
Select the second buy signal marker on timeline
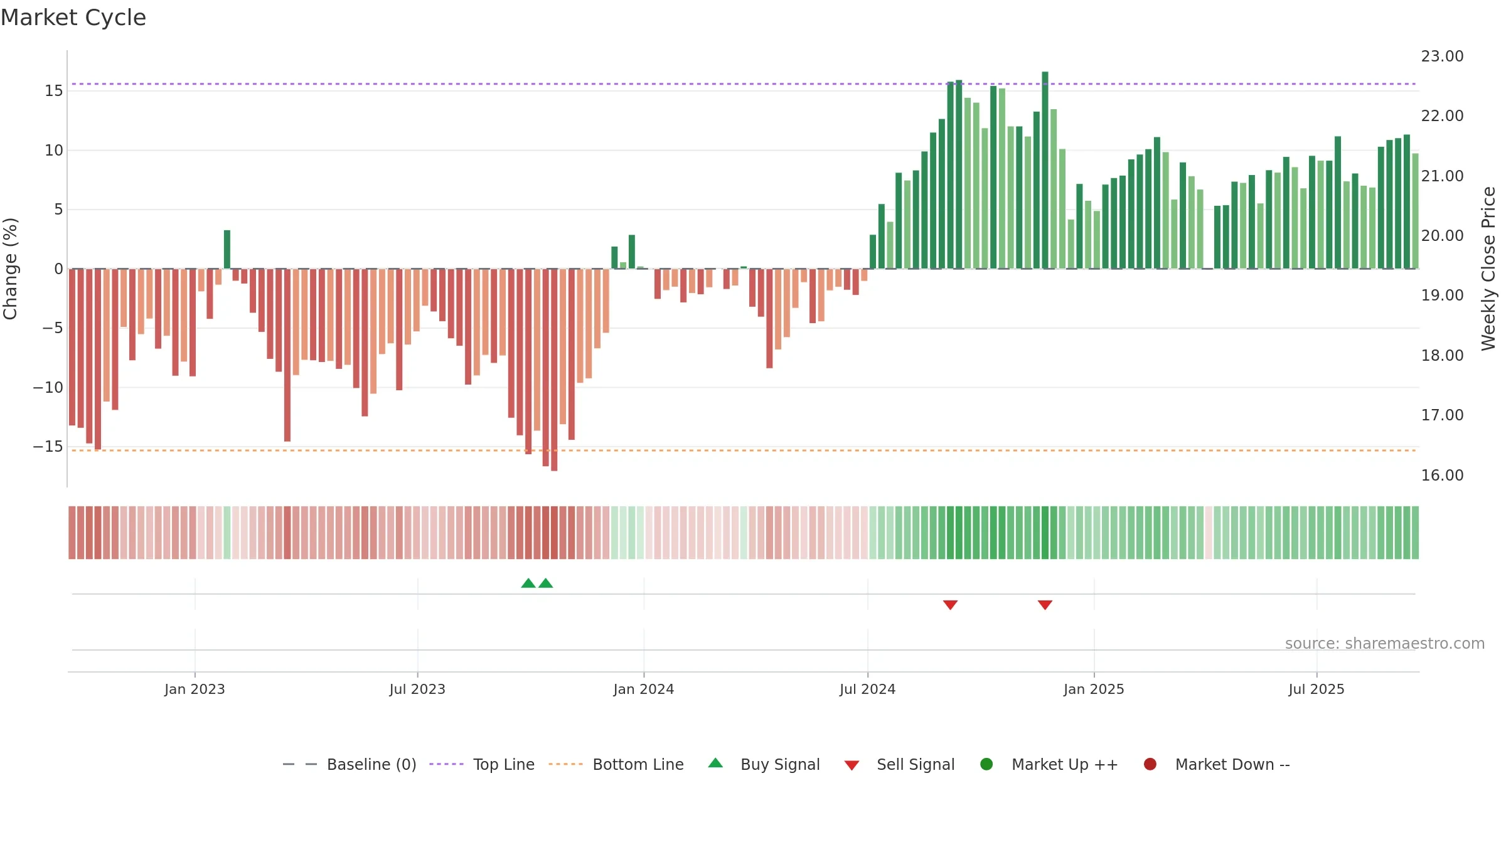click(546, 583)
